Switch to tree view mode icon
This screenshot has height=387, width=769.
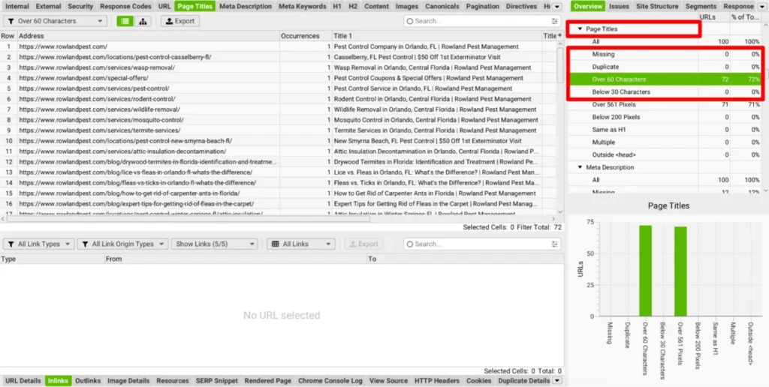click(x=143, y=21)
